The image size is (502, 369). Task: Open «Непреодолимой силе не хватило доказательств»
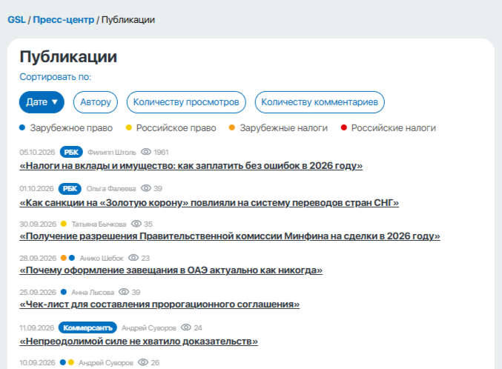[x=139, y=342]
